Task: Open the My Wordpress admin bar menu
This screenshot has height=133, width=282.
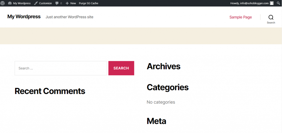Action: click(22, 3)
